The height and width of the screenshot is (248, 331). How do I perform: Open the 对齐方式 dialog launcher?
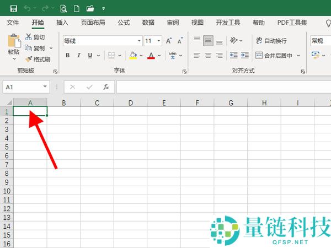[x=303, y=72]
